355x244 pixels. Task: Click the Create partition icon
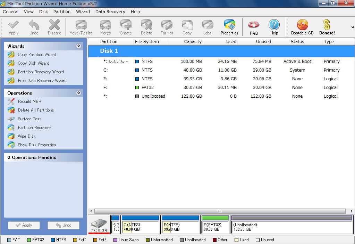coord(126,27)
